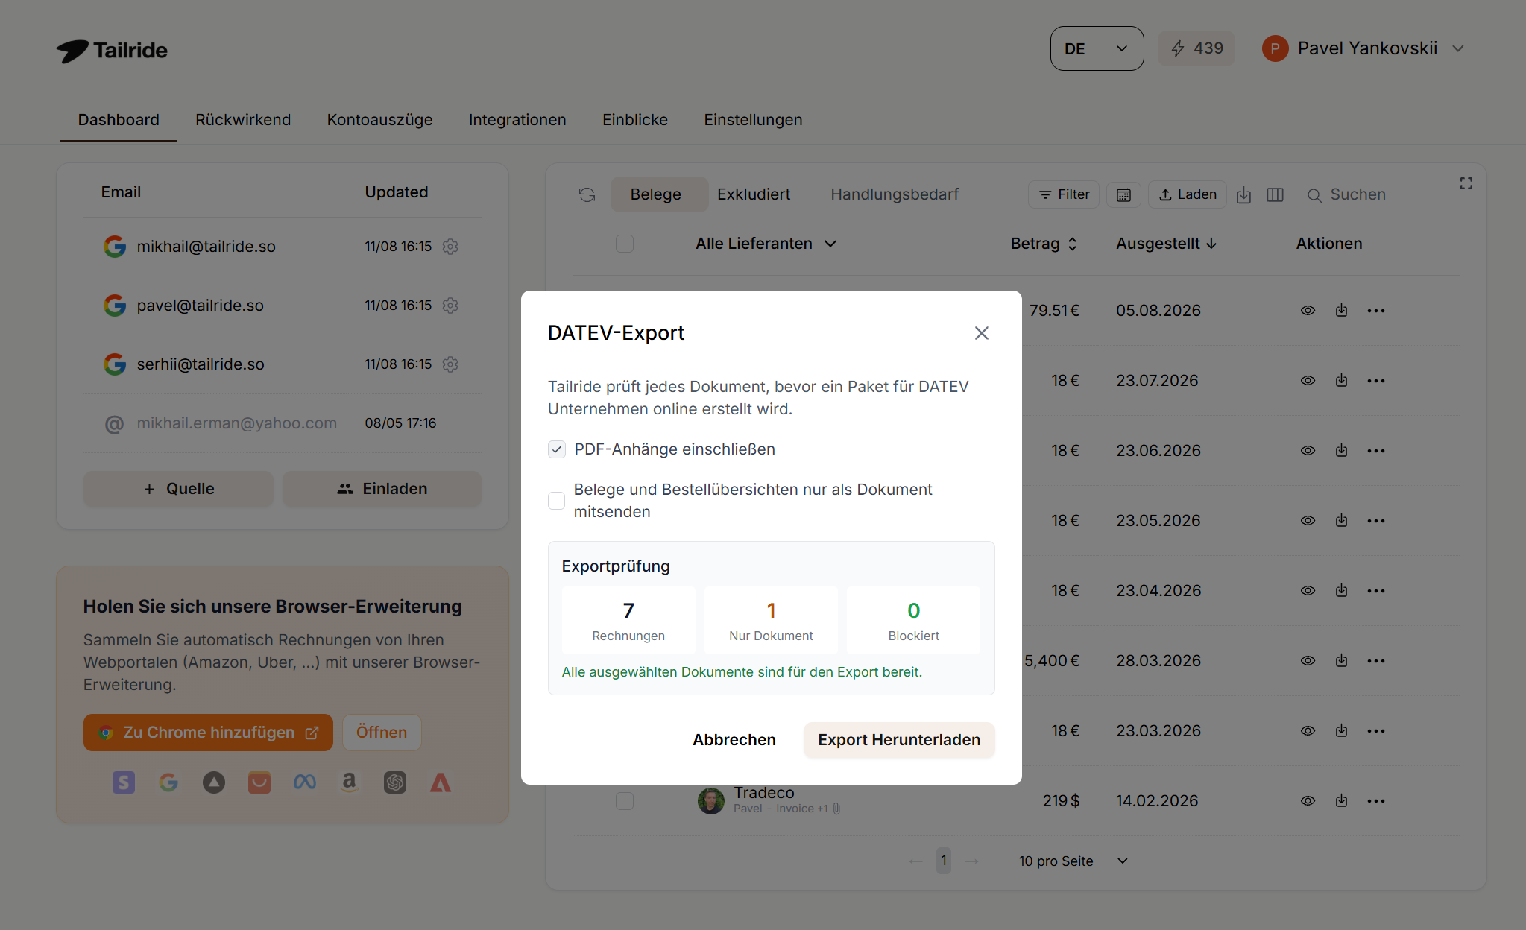
Task: Click the Einladen button
Action: pyautogui.click(x=382, y=489)
